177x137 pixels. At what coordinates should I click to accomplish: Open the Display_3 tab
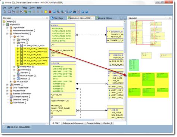coord(108,123)
